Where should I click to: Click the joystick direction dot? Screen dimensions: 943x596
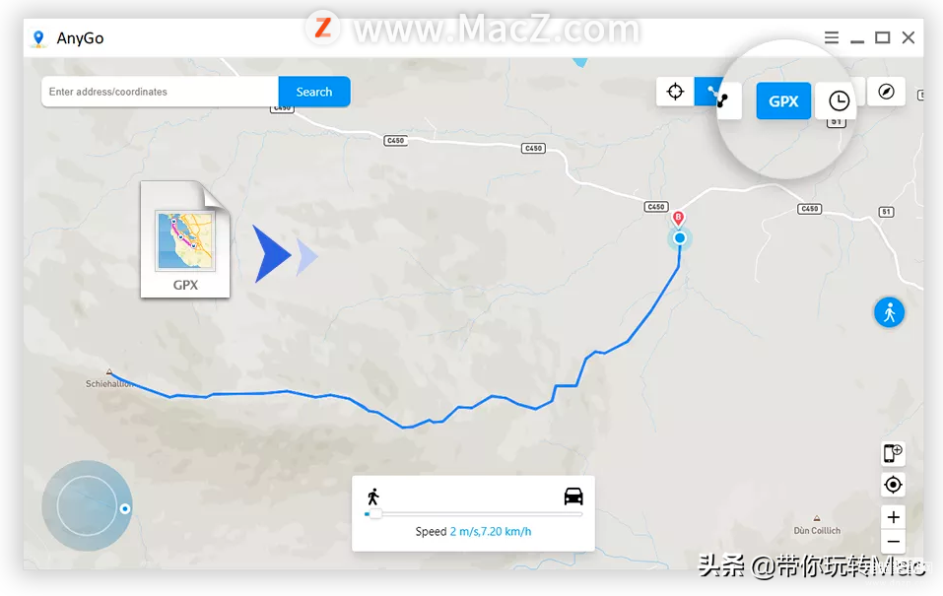point(124,508)
